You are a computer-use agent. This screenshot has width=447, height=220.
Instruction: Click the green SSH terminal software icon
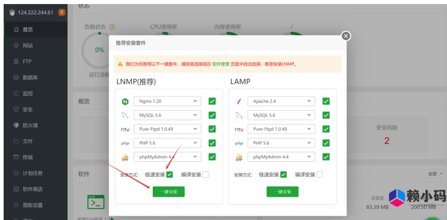coord(96,202)
